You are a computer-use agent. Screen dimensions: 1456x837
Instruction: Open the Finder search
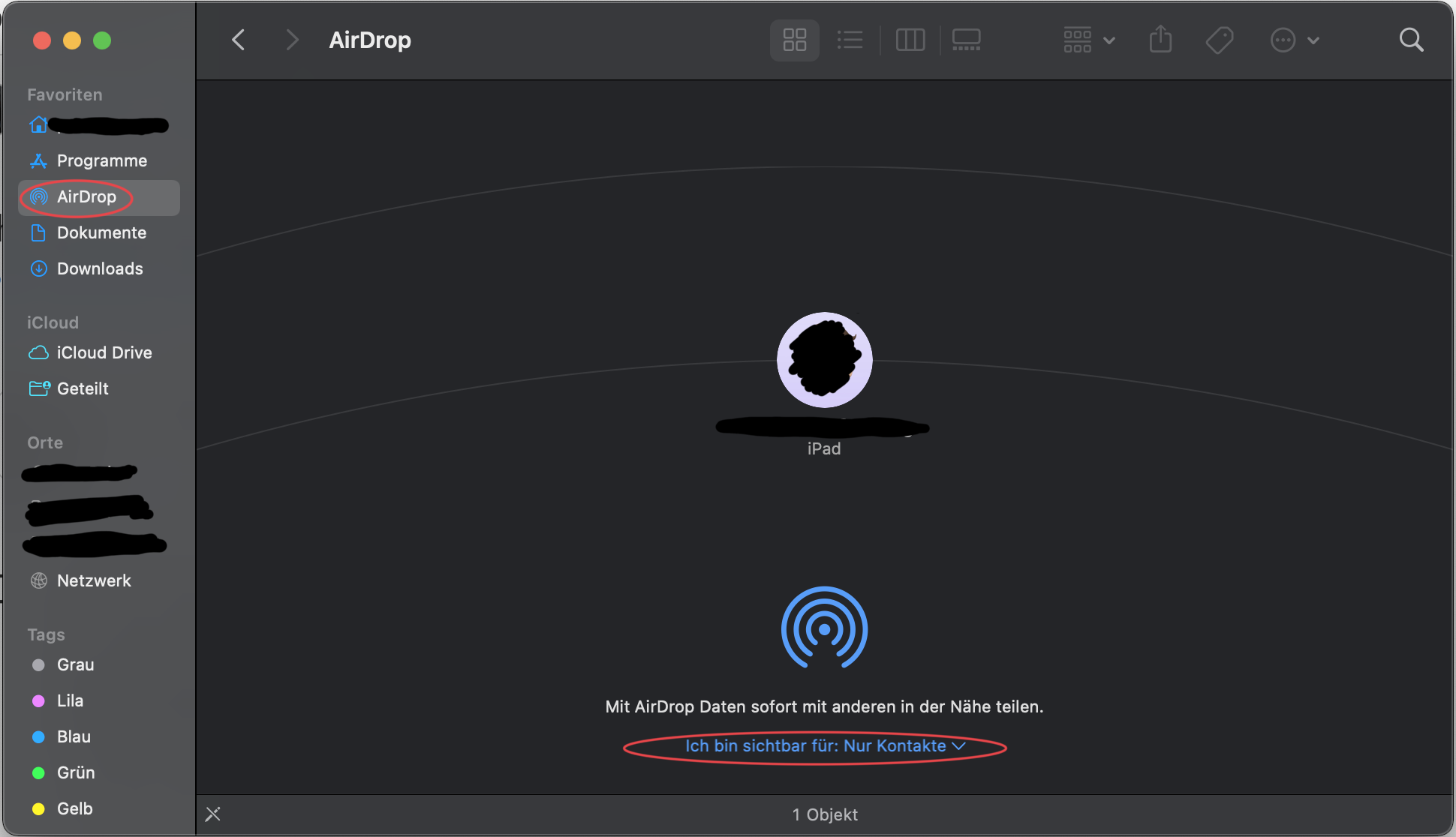coord(1411,40)
